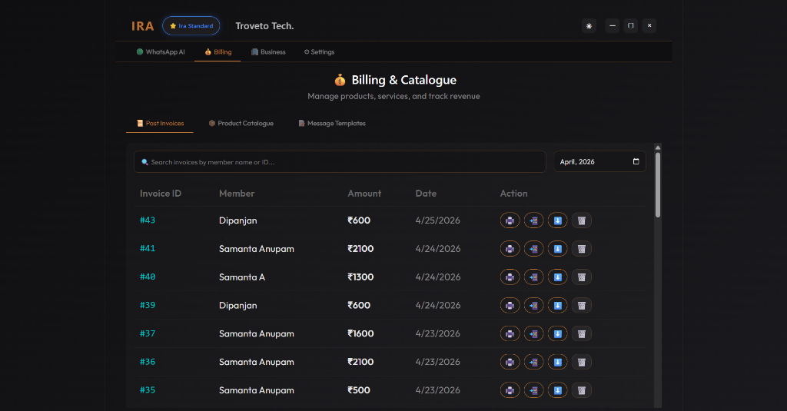
Task: Download invoice #41 using the blue arrow icon
Action: (x=557, y=249)
